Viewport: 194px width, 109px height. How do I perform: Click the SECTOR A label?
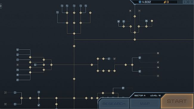140,95
